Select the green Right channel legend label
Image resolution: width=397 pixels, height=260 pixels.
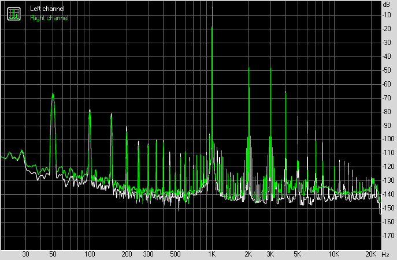click(x=49, y=18)
